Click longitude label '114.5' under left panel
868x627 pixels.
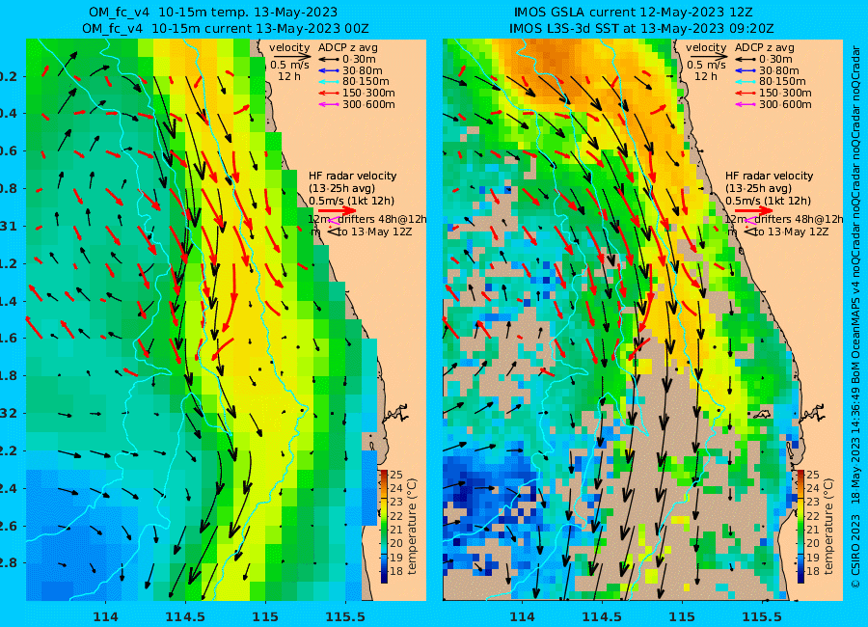coord(186,616)
